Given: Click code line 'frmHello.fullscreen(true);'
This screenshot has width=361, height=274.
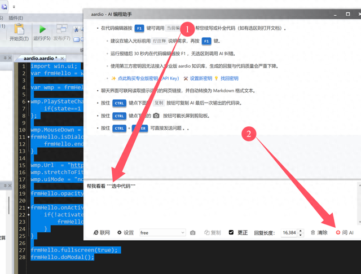Looking at the screenshot, I should click(74, 250).
